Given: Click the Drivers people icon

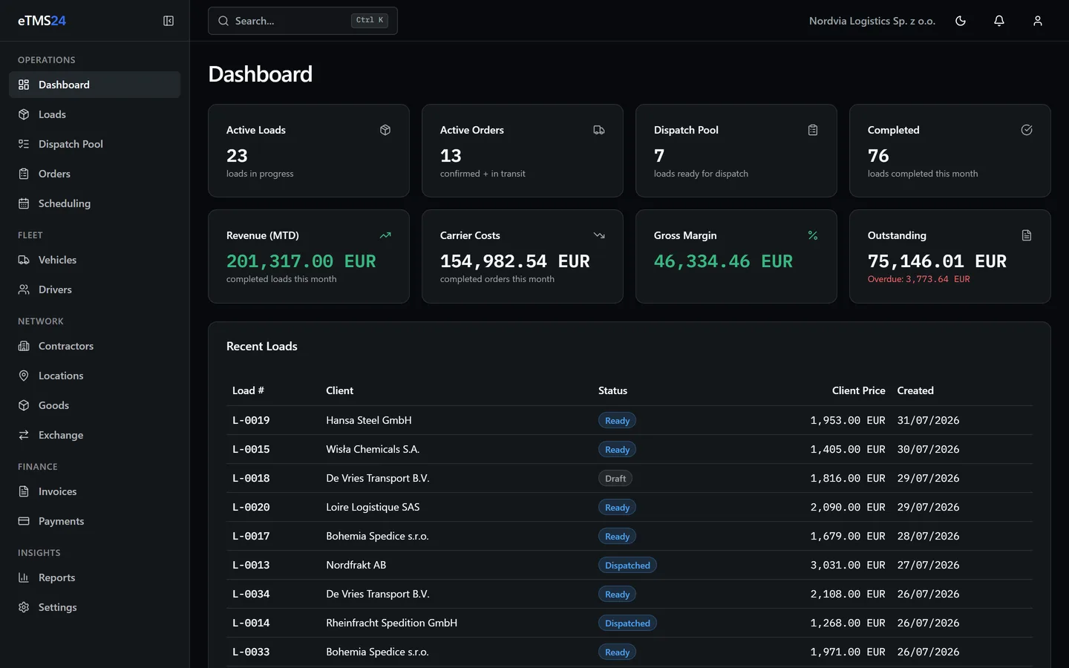Looking at the screenshot, I should coord(24,289).
